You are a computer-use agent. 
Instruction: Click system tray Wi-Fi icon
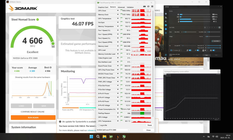tap(213, 137)
